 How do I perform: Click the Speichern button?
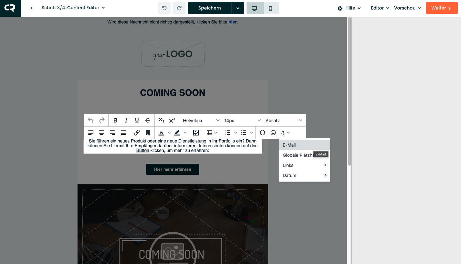[x=210, y=8]
